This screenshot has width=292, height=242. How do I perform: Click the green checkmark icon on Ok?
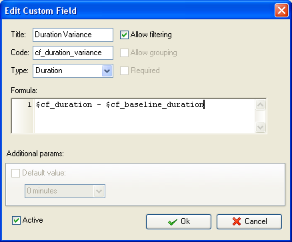pos(173,222)
